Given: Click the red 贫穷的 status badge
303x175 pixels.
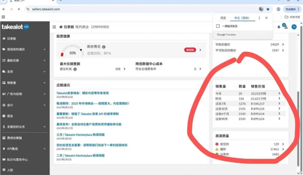Looking at the screenshot, I should tap(190, 50).
